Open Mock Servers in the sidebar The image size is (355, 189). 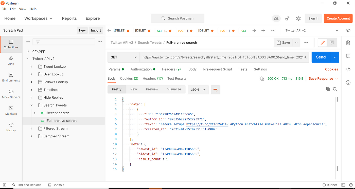point(11,94)
